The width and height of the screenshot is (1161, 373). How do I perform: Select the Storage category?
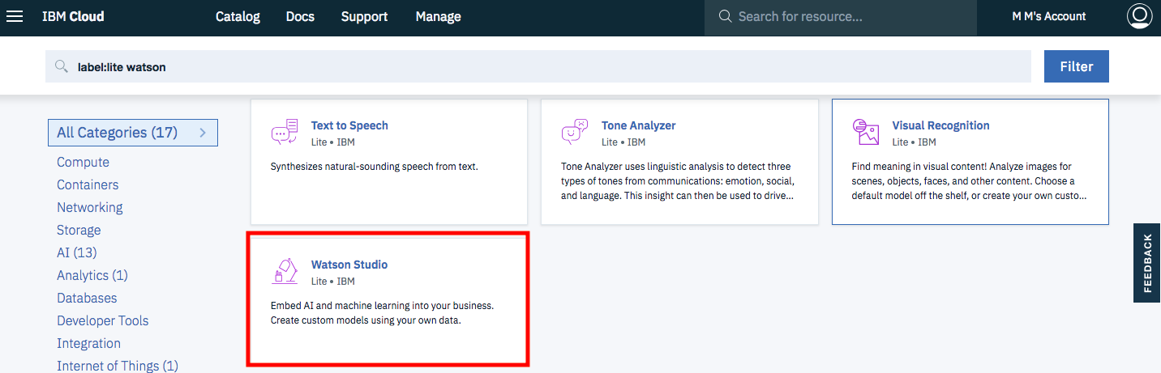79,230
